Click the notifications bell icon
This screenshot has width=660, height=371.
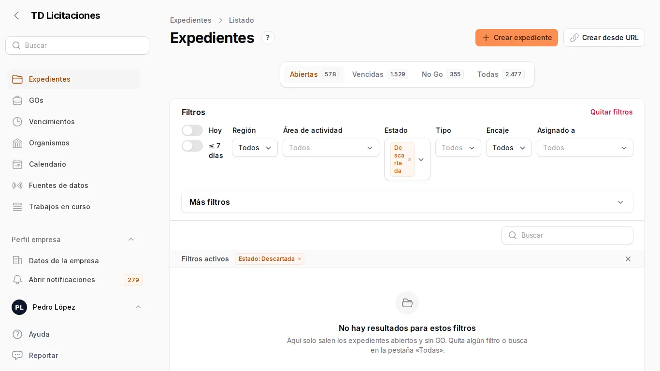[x=17, y=280]
